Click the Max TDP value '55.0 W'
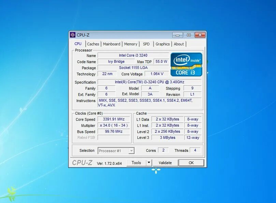The height and width of the screenshot is (203, 276). [x=161, y=61]
